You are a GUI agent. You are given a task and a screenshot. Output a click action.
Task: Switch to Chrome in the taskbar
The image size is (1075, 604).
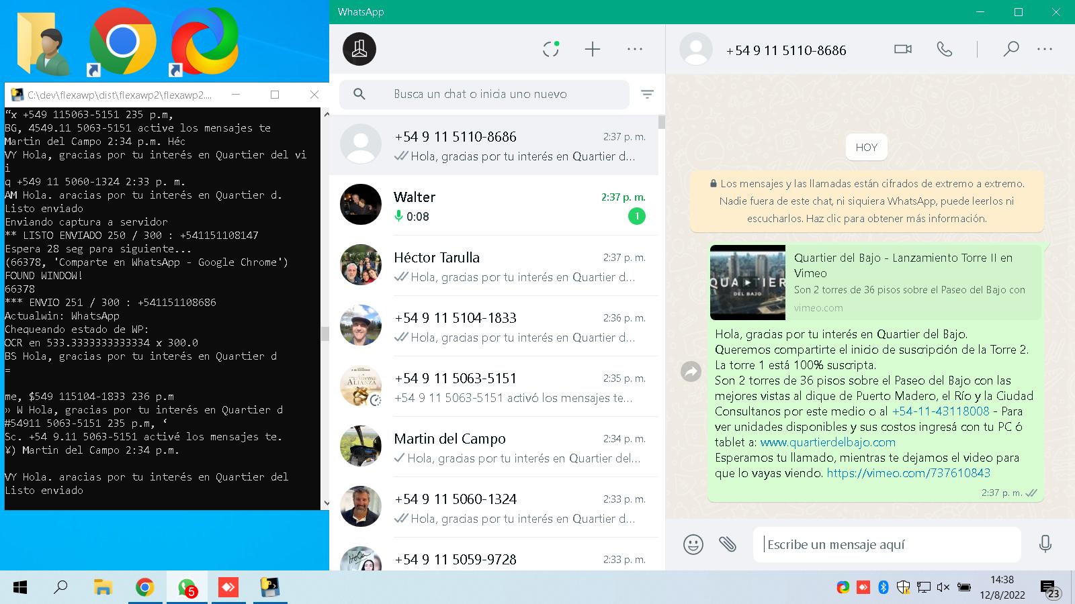144,588
